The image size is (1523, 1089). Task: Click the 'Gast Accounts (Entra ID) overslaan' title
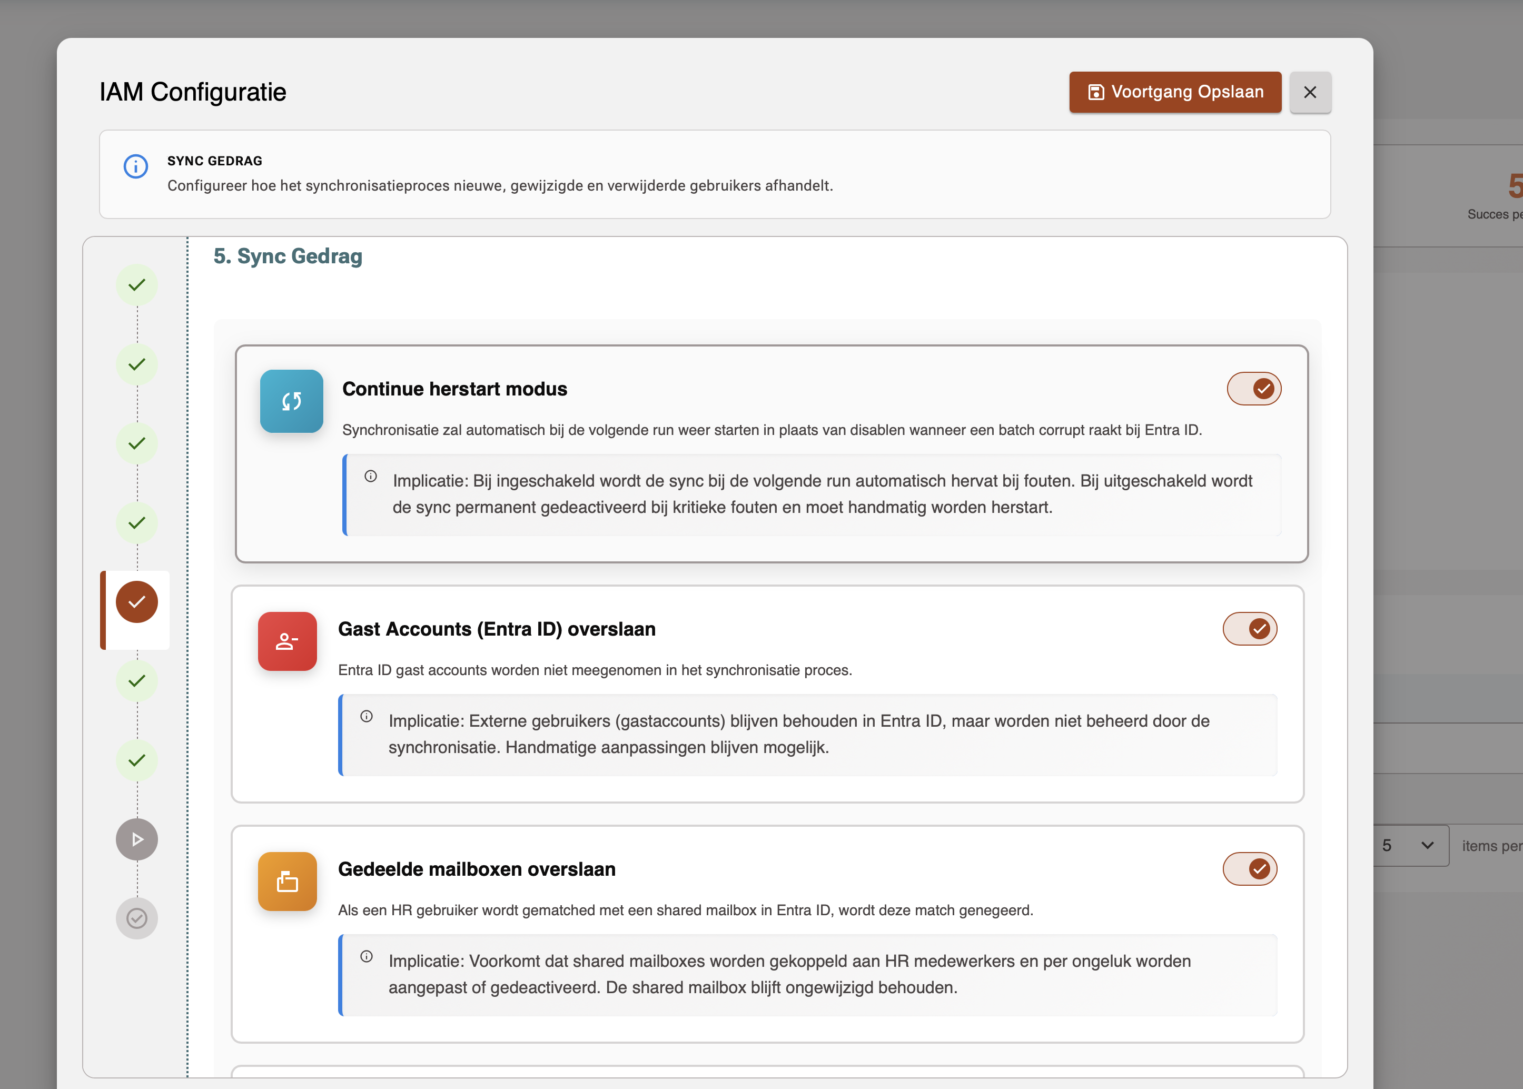[497, 629]
